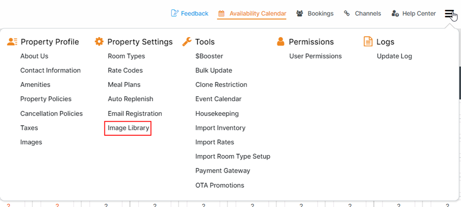The height and width of the screenshot is (207, 461).
Task: Open the Image Library menu item
Action: tap(128, 128)
